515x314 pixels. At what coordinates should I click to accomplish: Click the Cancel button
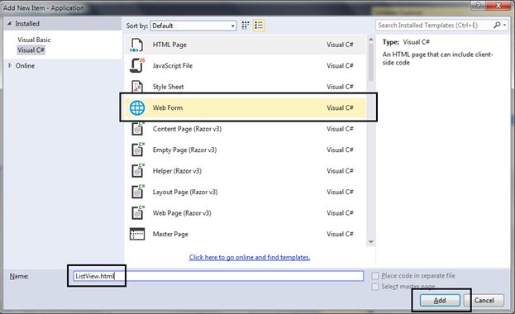484,300
